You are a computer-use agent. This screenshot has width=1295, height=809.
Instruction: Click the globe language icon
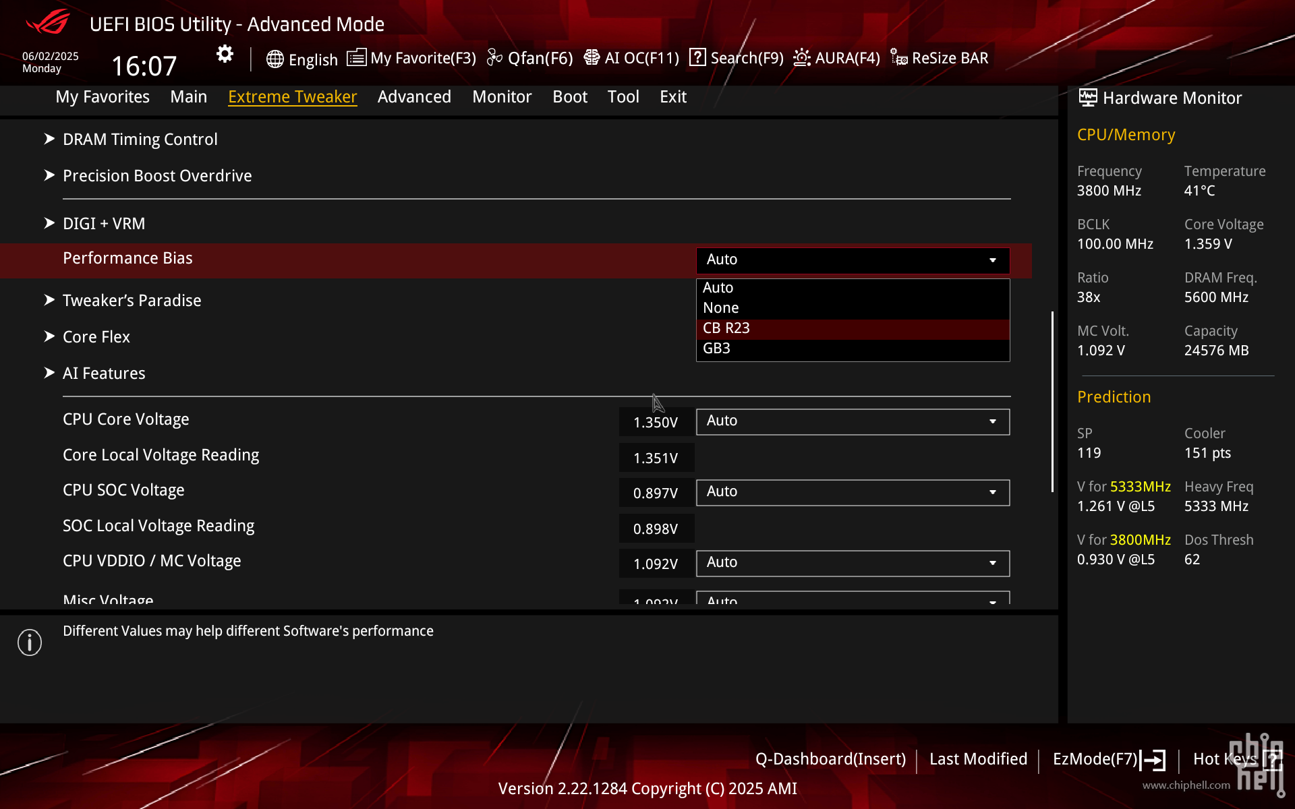coord(275,59)
